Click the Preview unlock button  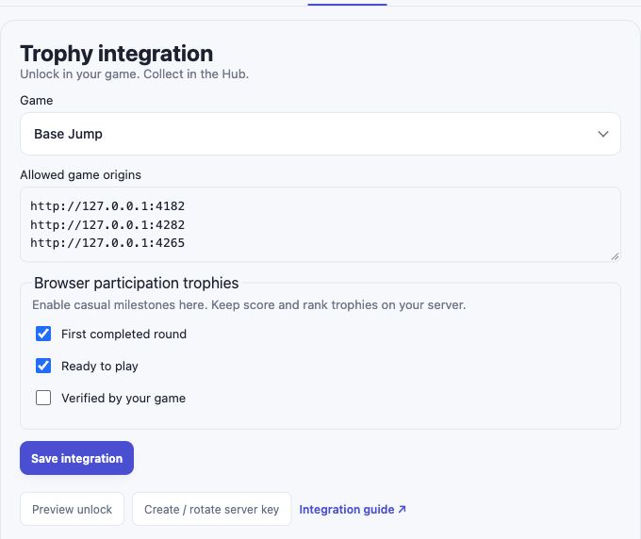(x=72, y=509)
